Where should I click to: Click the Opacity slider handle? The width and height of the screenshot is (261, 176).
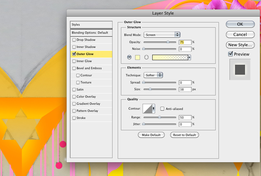pyautogui.click(x=168, y=42)
